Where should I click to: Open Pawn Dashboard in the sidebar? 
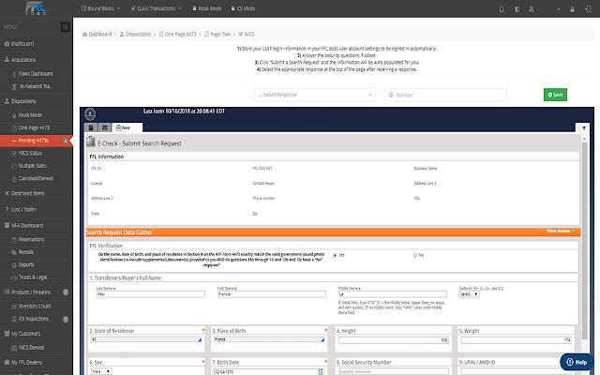pyautogui.click(x=36, y=73)
